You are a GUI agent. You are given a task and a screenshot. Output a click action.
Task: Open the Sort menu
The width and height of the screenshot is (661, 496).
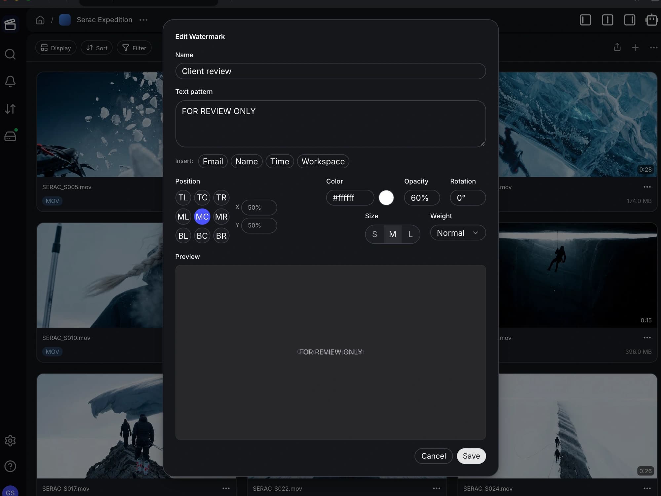click(x=97, y=48)
